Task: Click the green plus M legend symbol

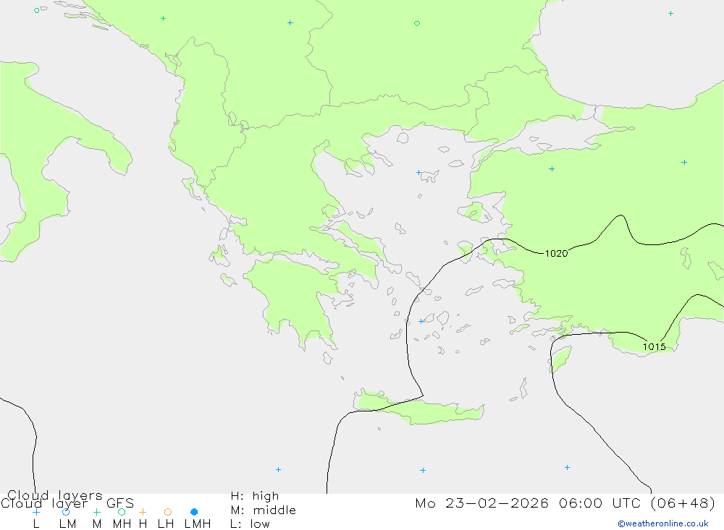Action: (96, 512)
